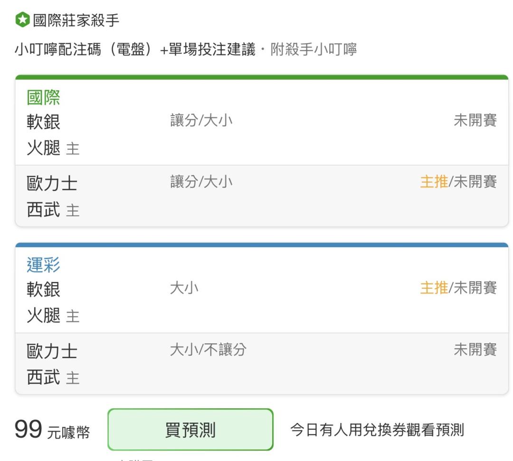Click 大小 label in 運彩 軟銀 game
This screenshot has height=461, width=513.
tap(184, 288)
